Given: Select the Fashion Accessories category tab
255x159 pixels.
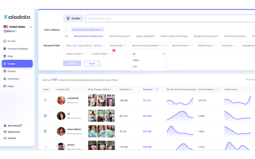Looking at the screenshot, I should 120,36.
